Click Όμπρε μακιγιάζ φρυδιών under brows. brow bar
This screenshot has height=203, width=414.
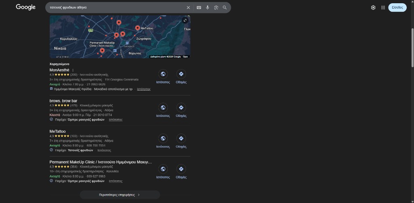pos(86,120)
